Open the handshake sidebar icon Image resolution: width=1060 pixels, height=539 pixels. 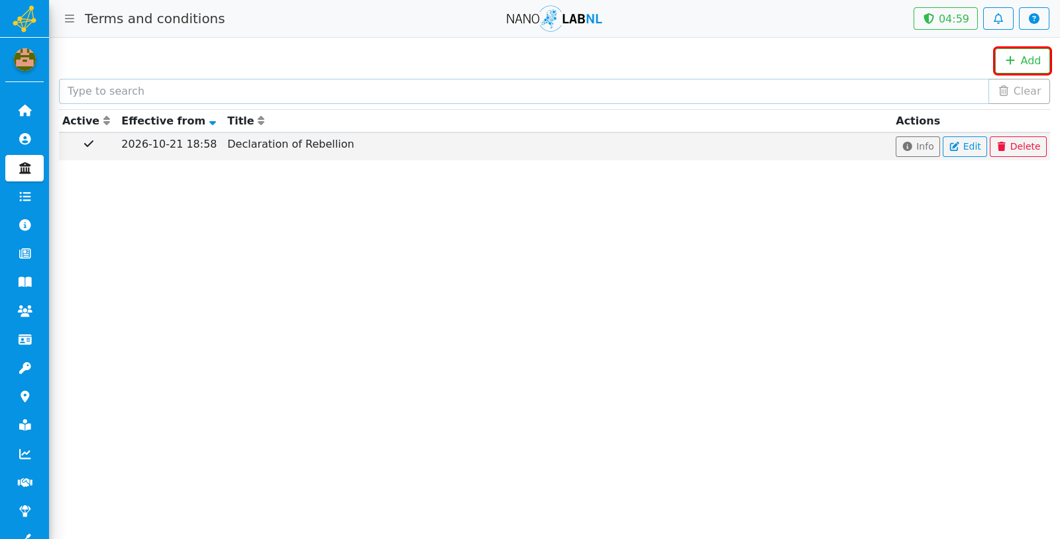pyautogui.click(x=25, y=483)
